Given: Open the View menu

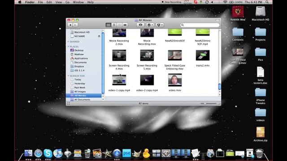Looking at the screenshot, I should [x=59, y=2].
